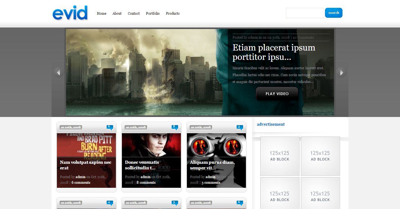Open the '10 Comments' link in slider

click(303, 37)
